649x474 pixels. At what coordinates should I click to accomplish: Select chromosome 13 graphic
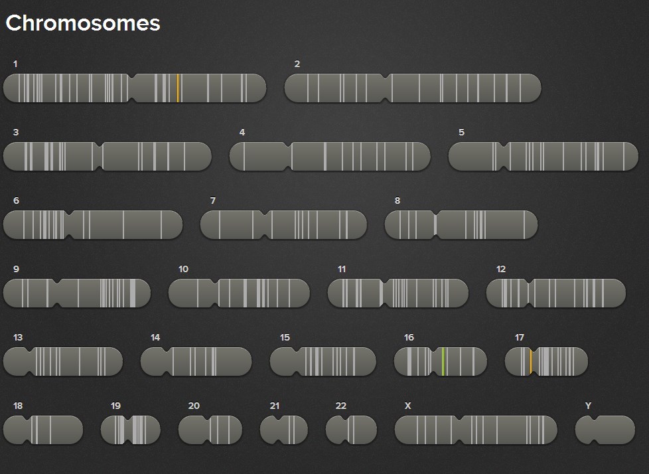[63, 361]
